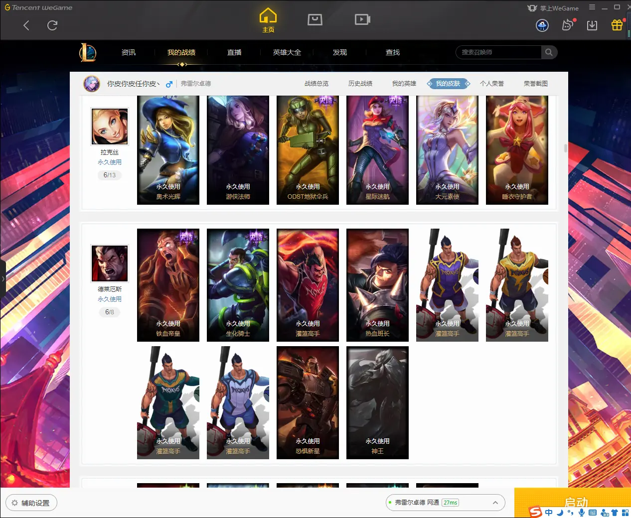Screen dimensions: 631x518
Task: Expand the left side panel arrow
Action: 3,279
